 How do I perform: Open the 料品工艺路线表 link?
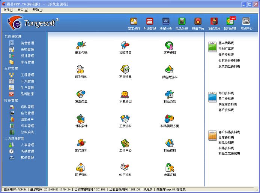[229, 153]
